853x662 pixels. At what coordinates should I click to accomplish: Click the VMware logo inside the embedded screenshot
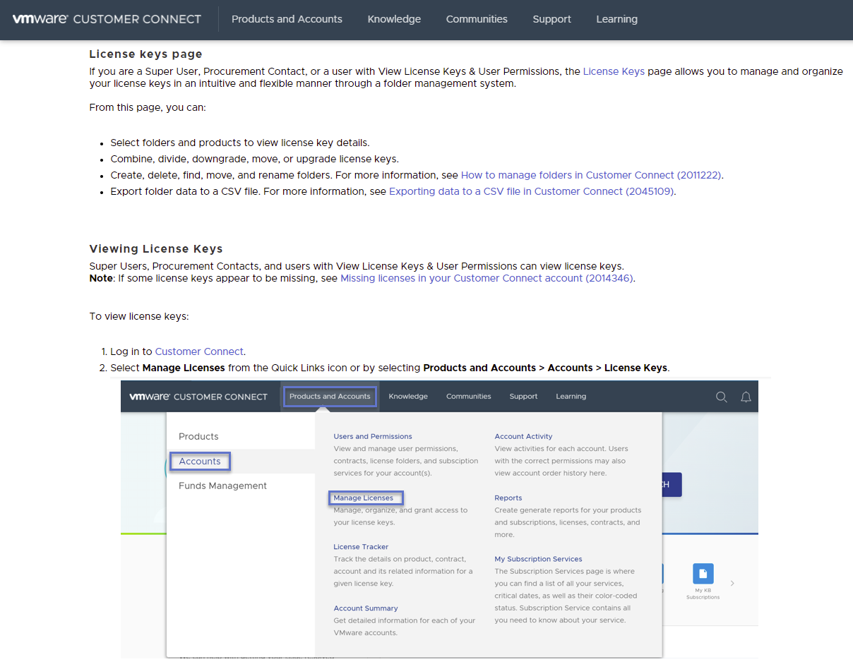(x=198, y=397)
